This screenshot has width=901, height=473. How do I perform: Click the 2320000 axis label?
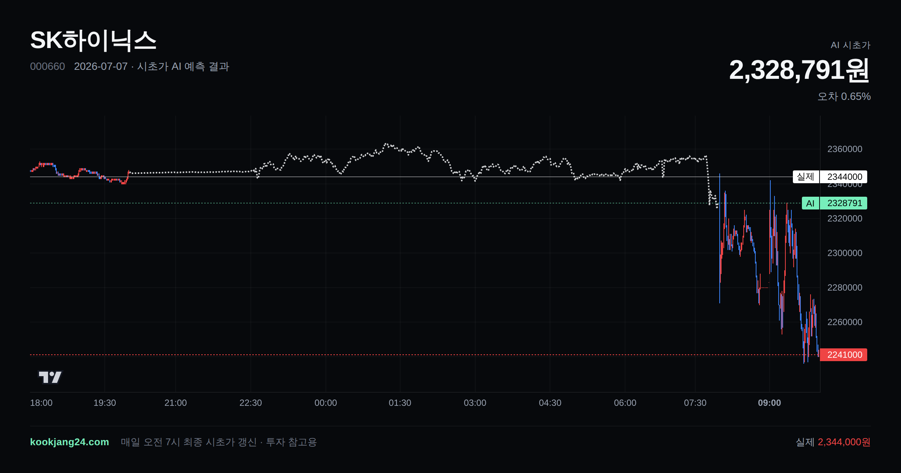coord(845,218)
